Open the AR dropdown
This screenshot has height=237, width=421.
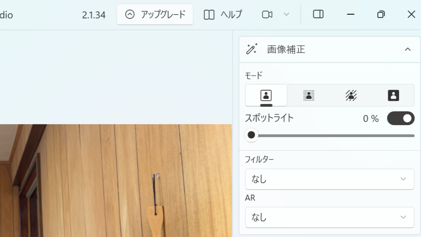click(x=329, y=217)
